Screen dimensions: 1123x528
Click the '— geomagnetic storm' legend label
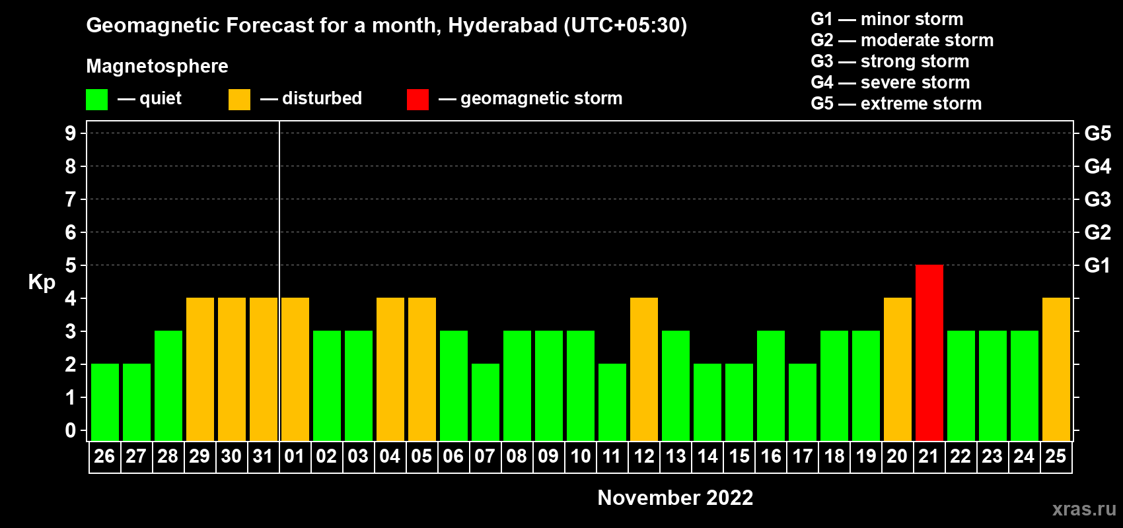click(530, 99)
